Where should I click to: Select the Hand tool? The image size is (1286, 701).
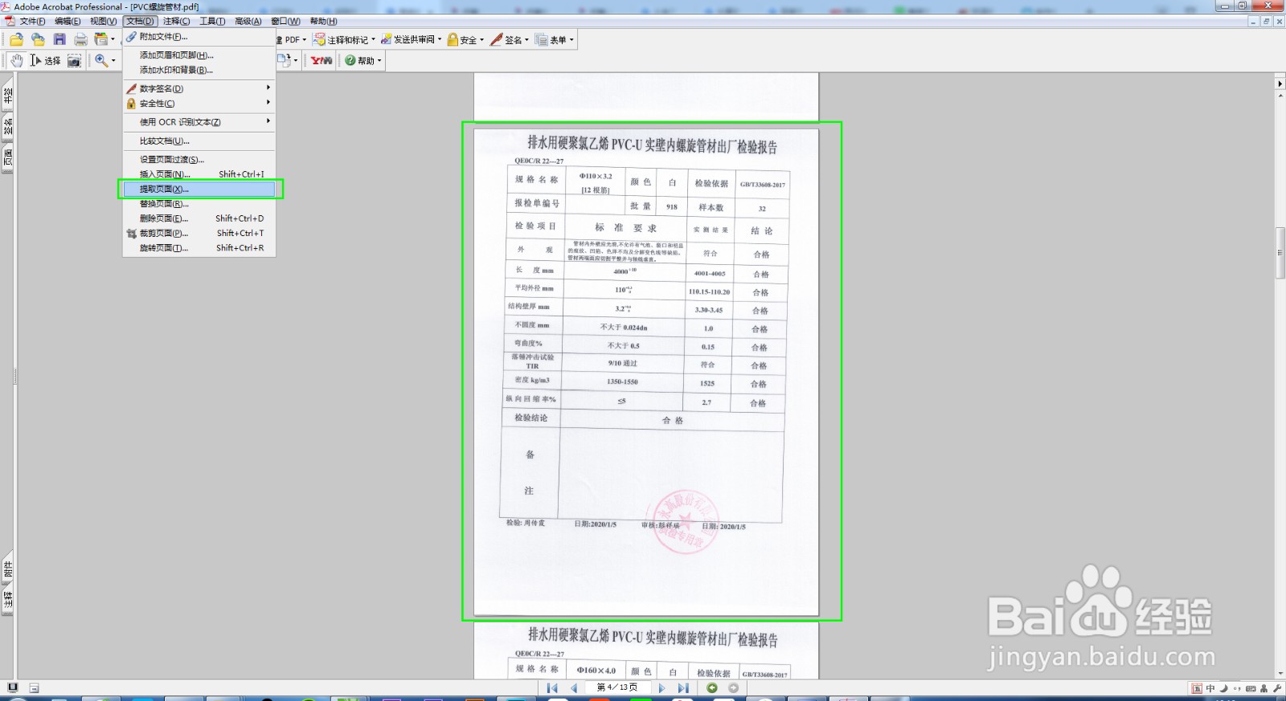pos(17,60)
